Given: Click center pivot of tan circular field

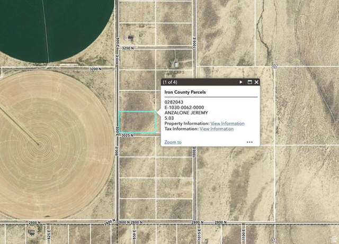Looking at the screenshot, I should click(38, 144).
